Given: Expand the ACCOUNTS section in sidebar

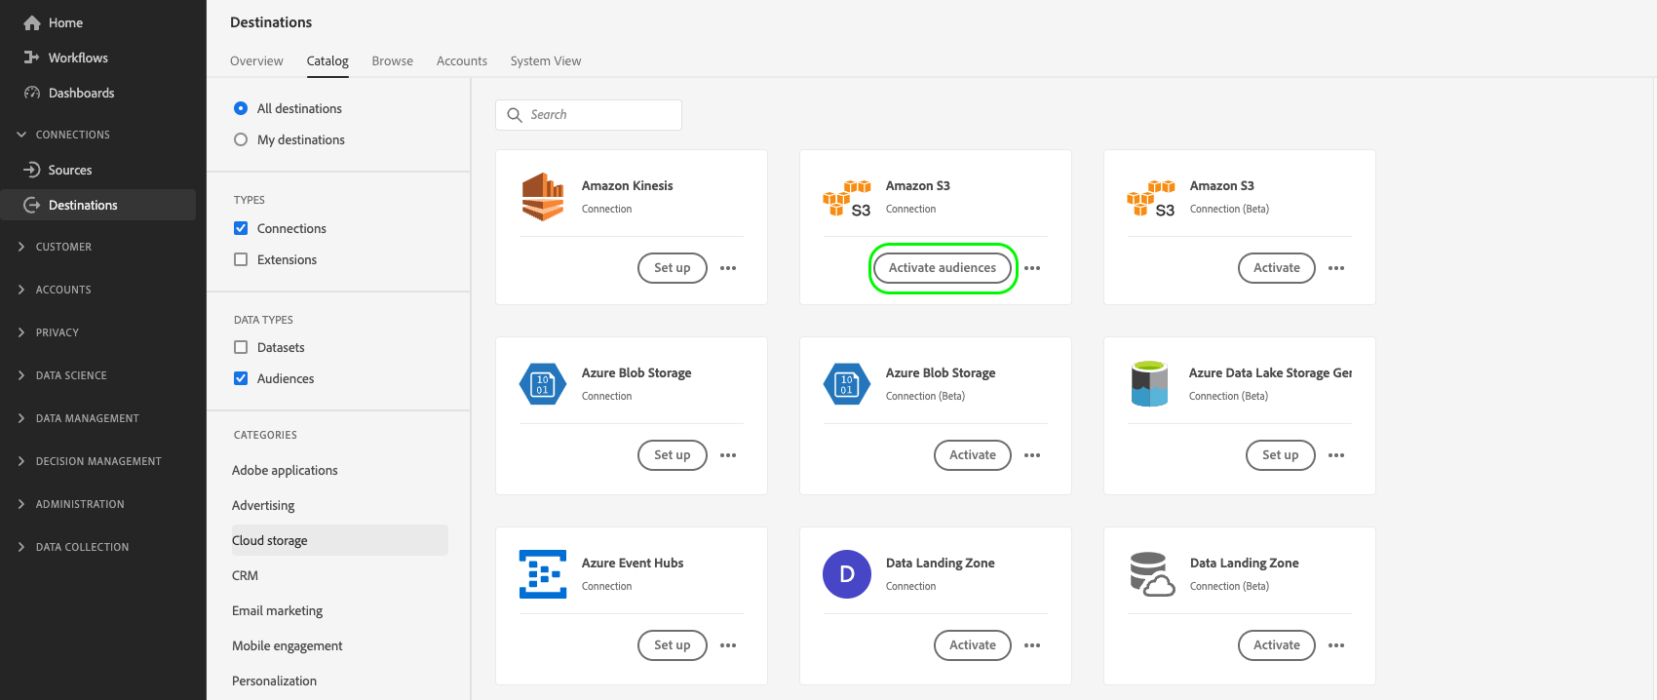Looking at the screenshot, I should point(54,290).
